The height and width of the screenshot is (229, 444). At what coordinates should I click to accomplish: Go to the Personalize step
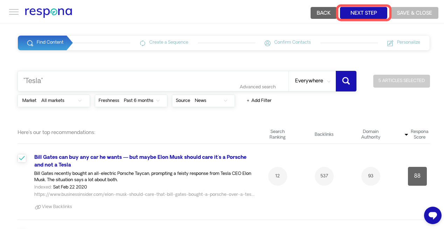tap(403, 43)
